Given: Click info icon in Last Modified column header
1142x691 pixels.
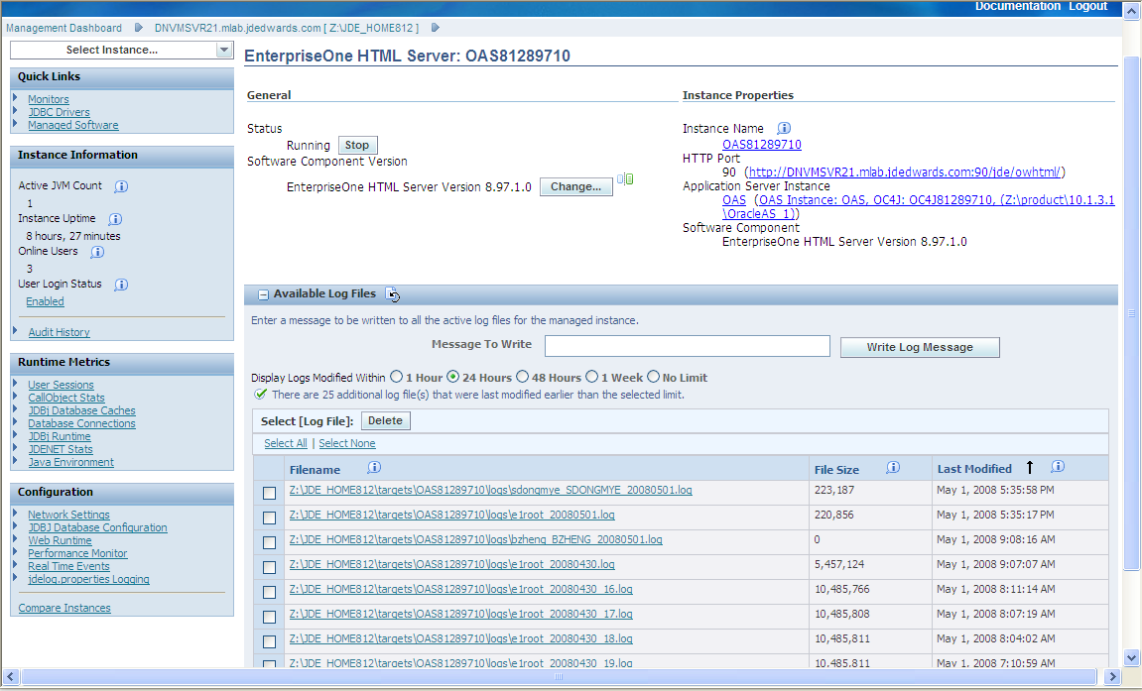Looking at the screenshot, I should click(1058, 466).
